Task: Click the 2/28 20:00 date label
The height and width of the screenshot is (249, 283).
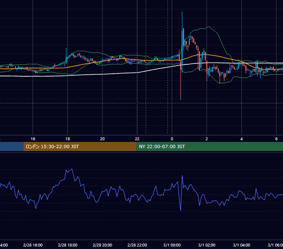Action: (102, 245)
